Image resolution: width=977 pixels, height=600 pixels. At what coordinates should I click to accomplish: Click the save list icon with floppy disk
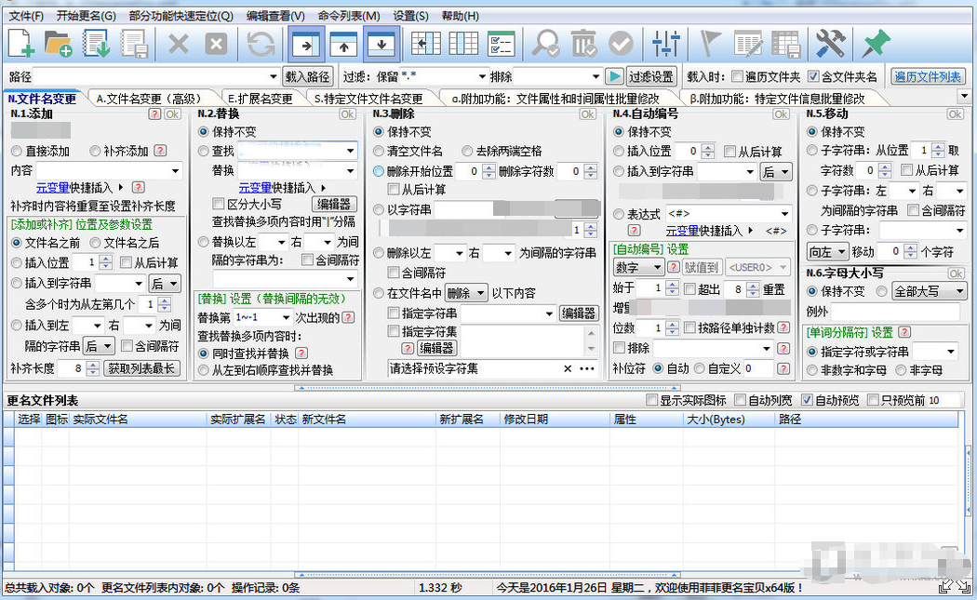click(134, 44)
